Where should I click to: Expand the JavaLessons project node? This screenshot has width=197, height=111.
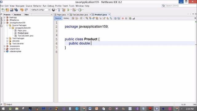(5, 46)
